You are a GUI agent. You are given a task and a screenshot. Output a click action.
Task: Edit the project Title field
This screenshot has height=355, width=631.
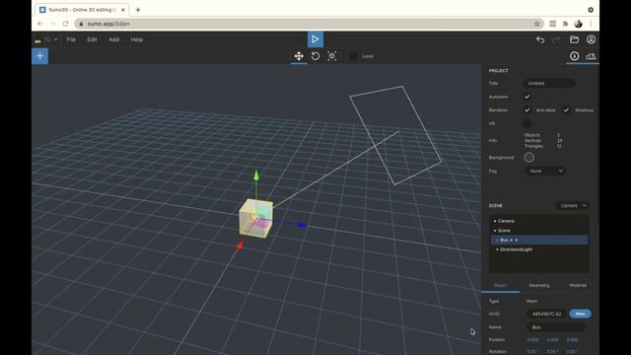549,83
